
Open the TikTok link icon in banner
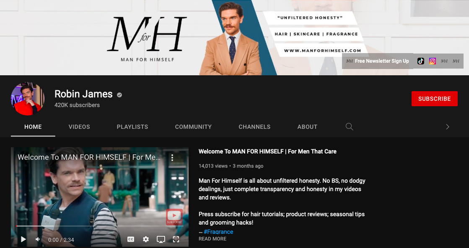pos(421,61)
